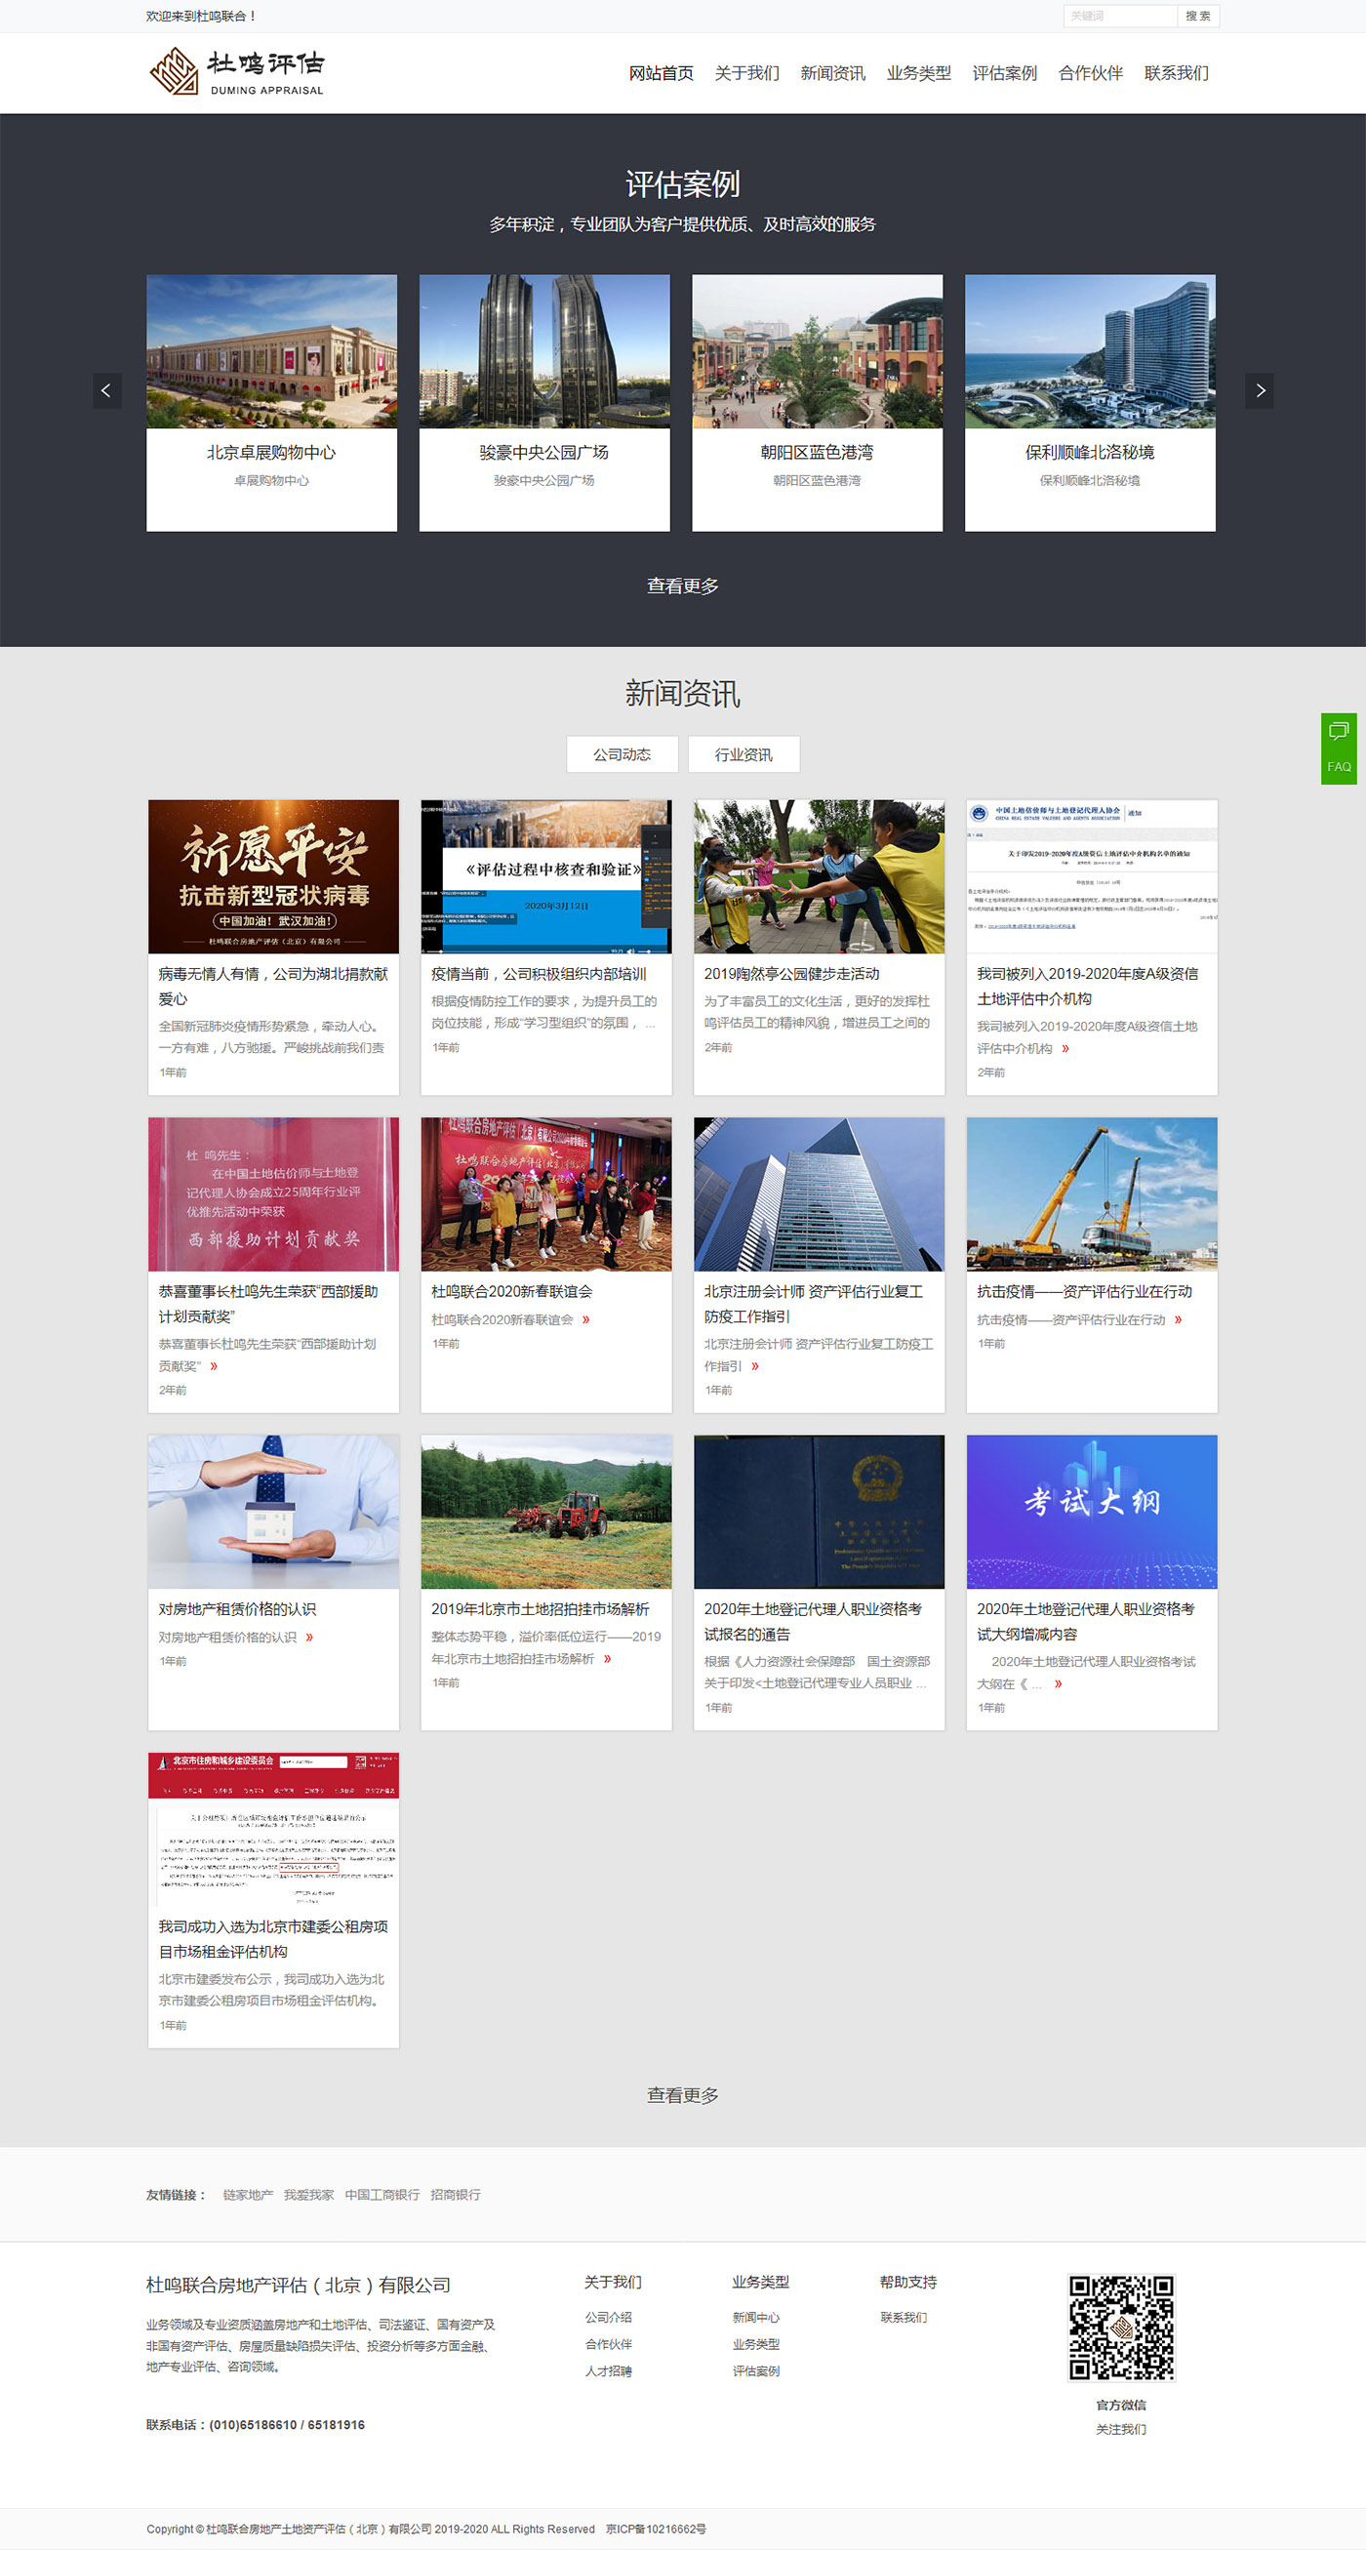Open 业务类型 in the top navigation
This screenshot has width=1366, height=2550.
(917, 73)
